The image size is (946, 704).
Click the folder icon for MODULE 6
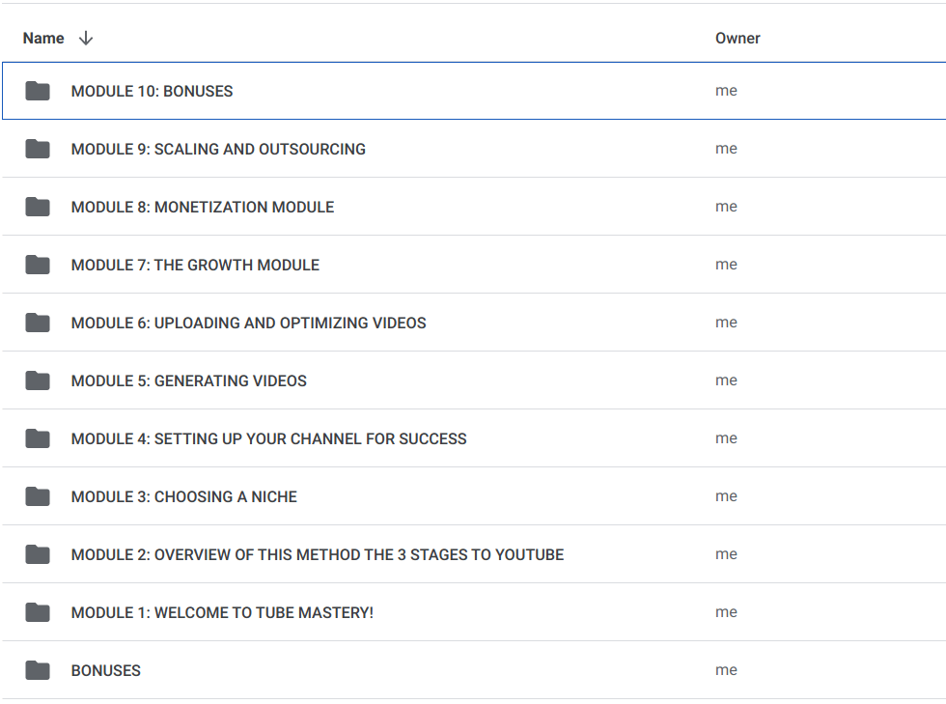[37, 323]
